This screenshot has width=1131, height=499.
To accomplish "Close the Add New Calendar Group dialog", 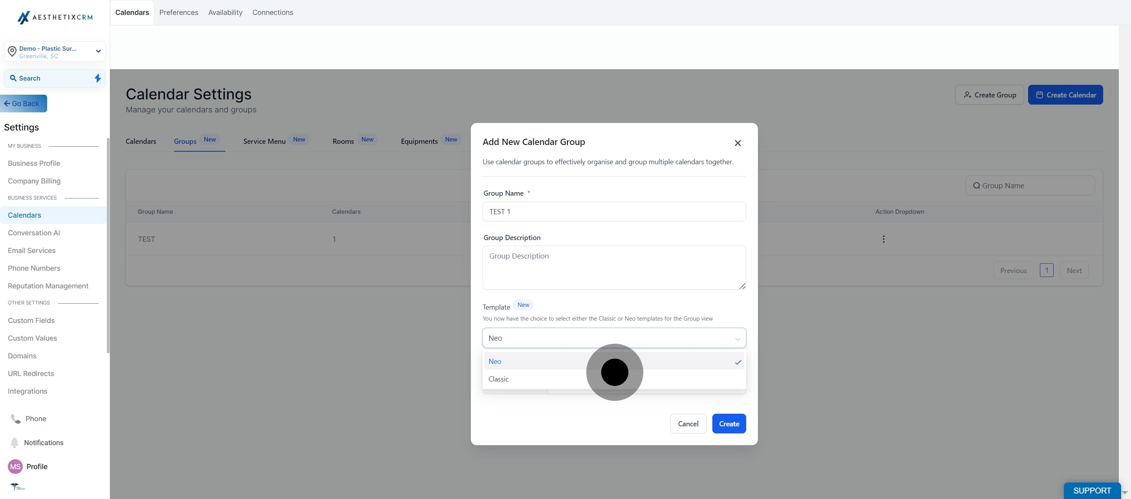I will click(738, 143).
